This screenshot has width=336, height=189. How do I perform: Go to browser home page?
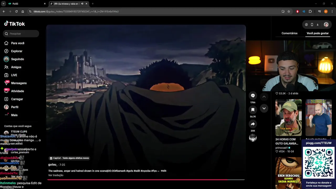coord(23,12)
